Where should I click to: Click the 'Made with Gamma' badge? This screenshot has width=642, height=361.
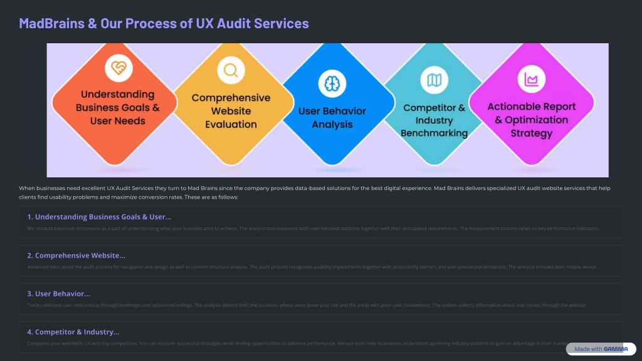point(601,348)
